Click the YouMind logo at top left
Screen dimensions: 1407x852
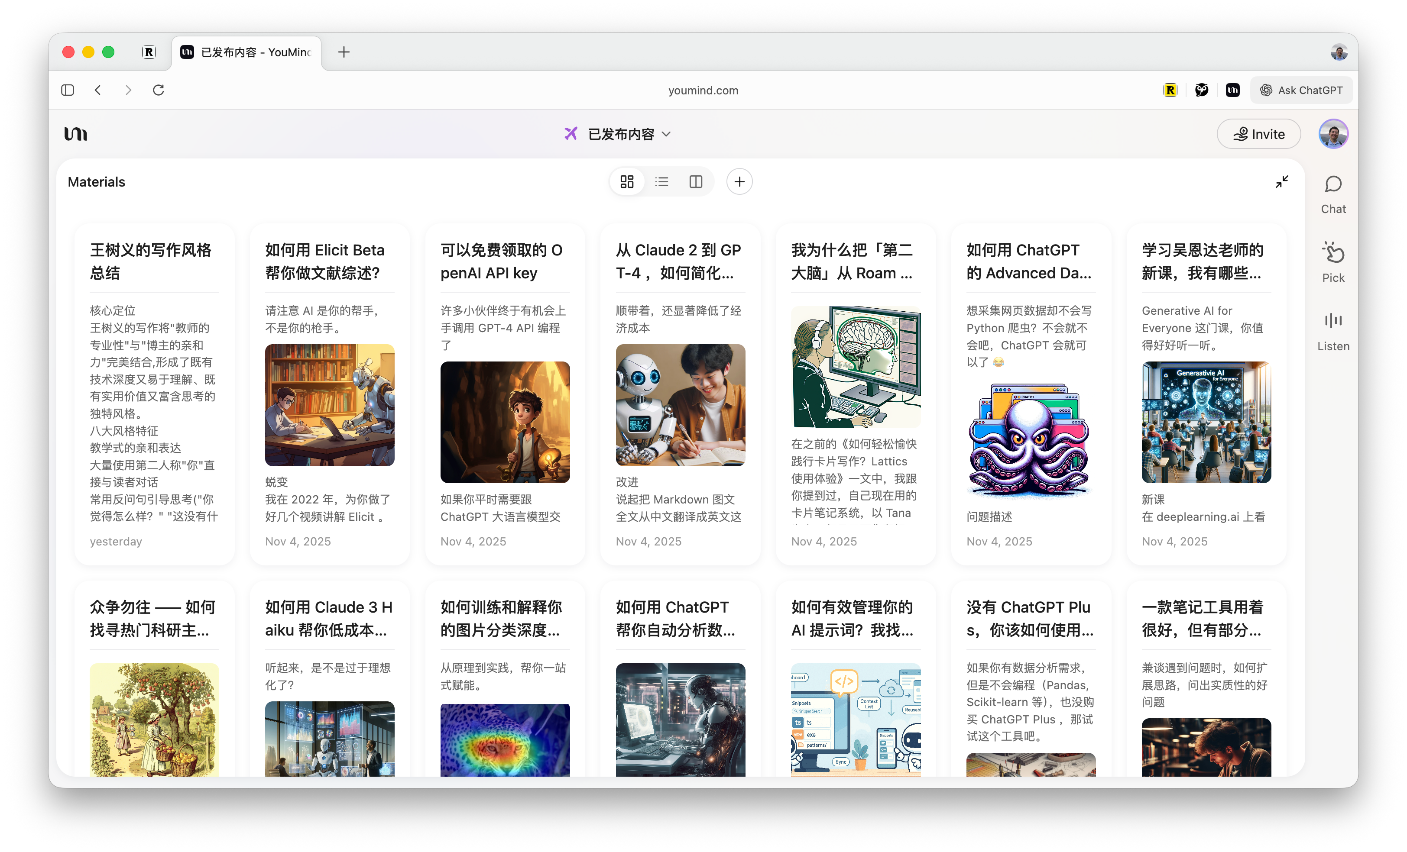point(76,134)
